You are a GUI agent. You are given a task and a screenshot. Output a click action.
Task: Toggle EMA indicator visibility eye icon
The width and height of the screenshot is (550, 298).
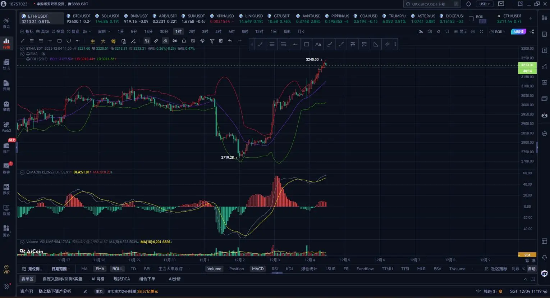pos(43,54)
